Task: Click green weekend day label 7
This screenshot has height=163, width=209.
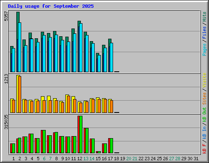Action: (x=50, y=159)
